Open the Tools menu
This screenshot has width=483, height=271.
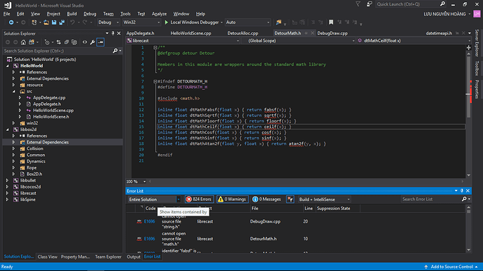(x=125, y=14)
